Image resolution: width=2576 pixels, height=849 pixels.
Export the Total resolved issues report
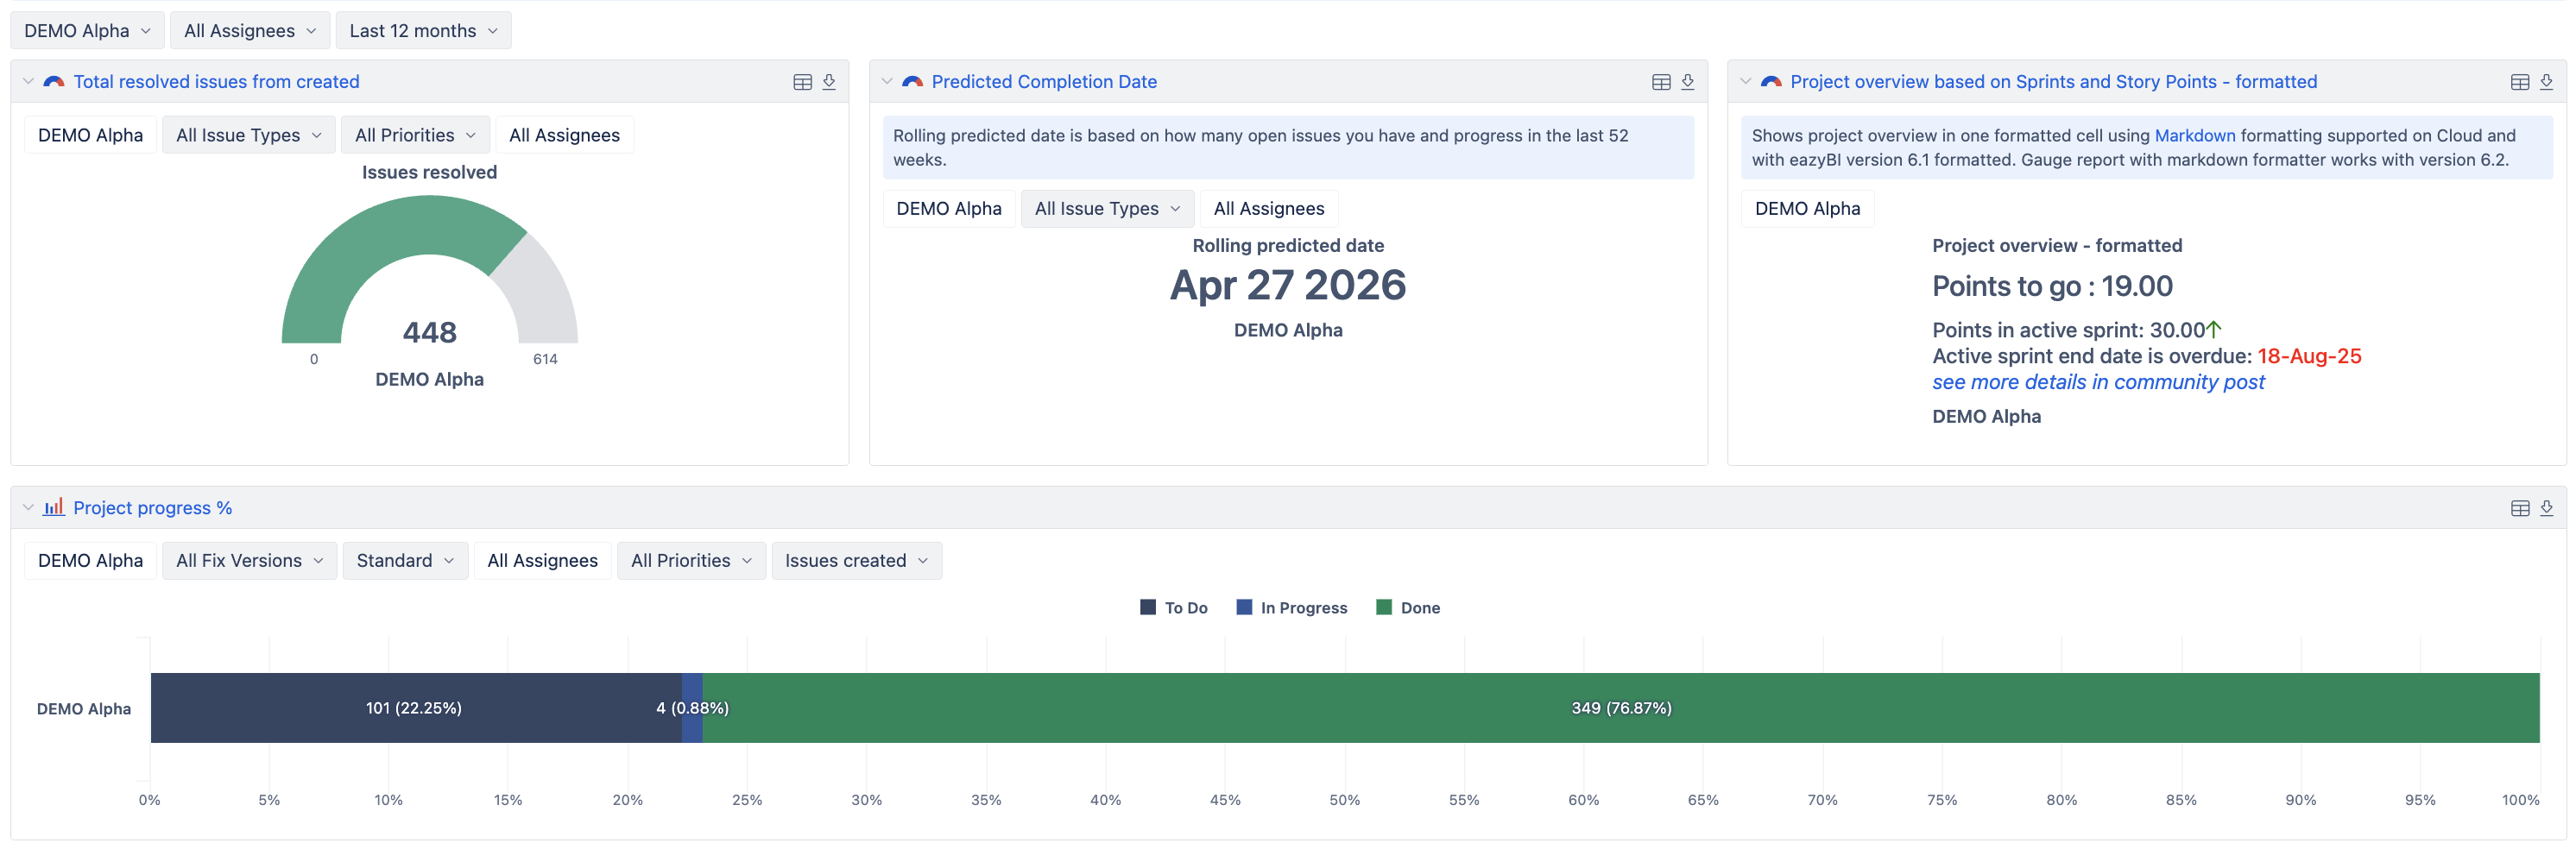point(829,82)
